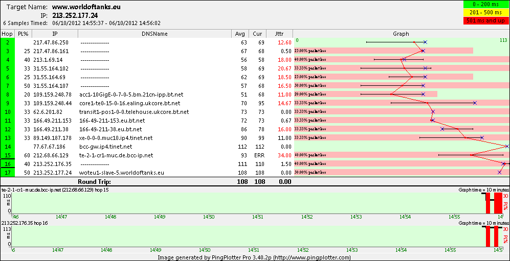
Task: Click target IP 213.252.177.24 in header
Action: [75, 15]
